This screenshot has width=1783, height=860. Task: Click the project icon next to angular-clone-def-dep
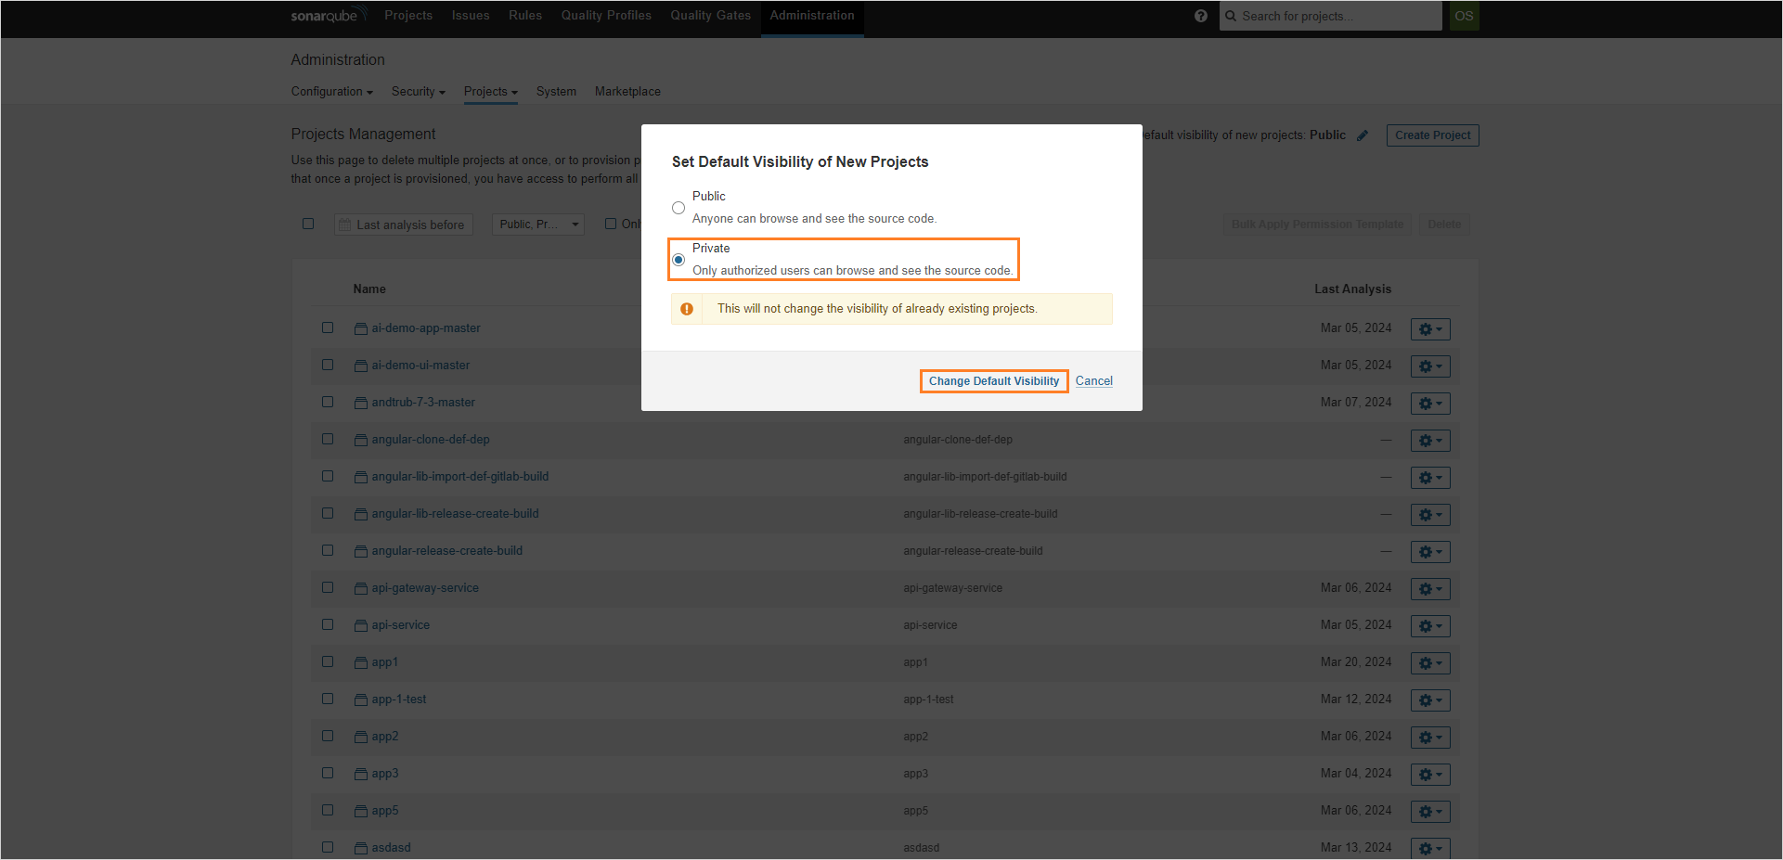(x=360, y=439)
